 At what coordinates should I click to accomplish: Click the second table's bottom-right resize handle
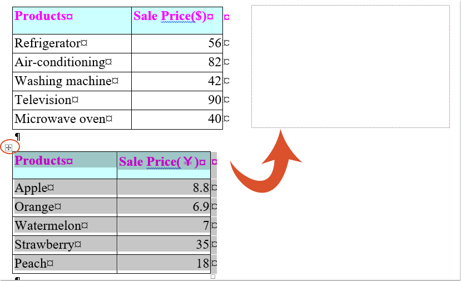click(213, 277)
